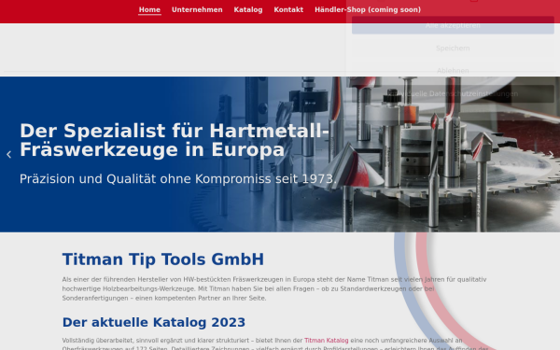The width and height of the screenshot is (560, 350).
Task: Click the Speichern cookie button
Action: pos(453,49)
